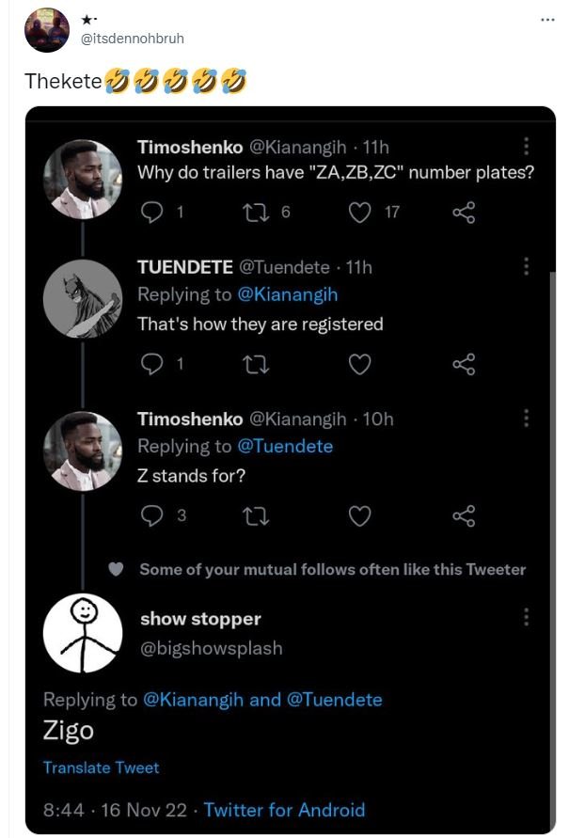Open @bigshowsplash's stick figure avatar
The image size is (569, 838).
(82, 628)
